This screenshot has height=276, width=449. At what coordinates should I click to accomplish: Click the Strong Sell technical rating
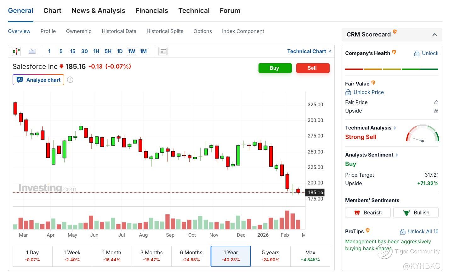[361, 137]
